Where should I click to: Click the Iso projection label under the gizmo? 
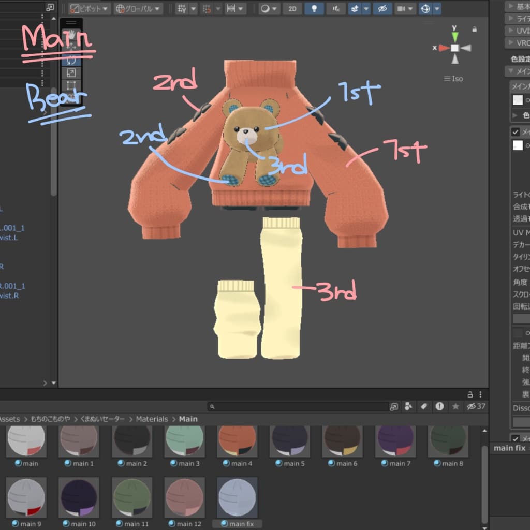(453, 79)
